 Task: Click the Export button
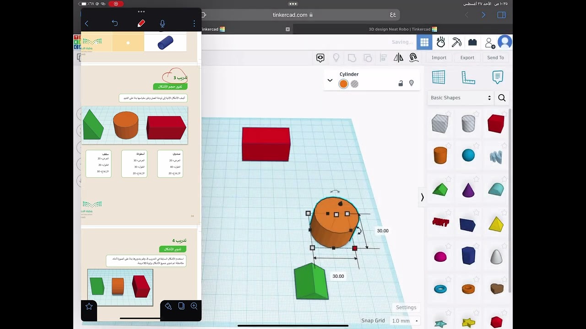click(467, 58)
